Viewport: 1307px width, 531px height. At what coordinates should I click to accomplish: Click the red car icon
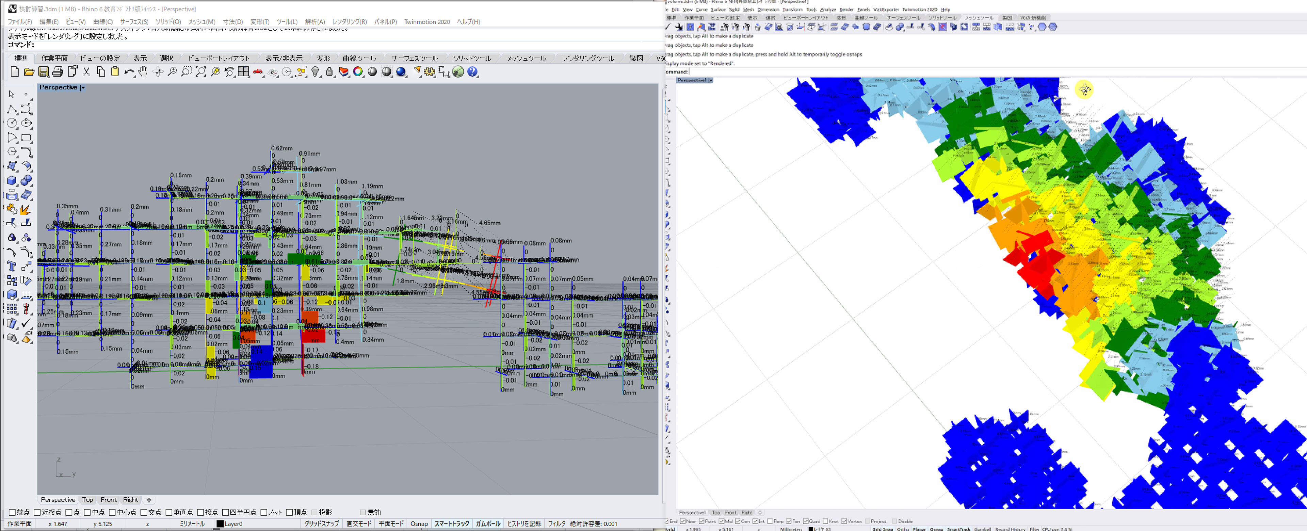258,72
